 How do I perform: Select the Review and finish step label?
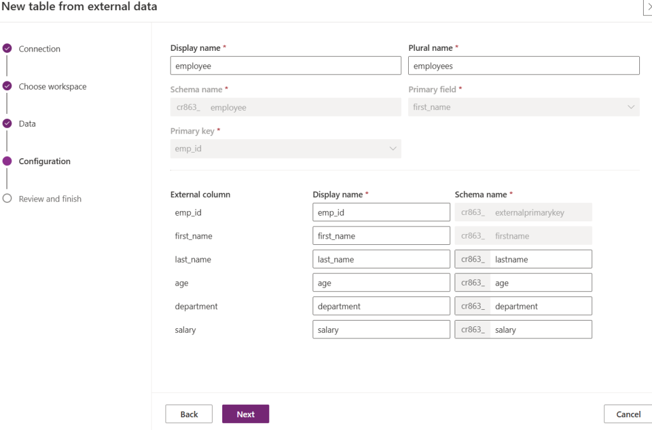50,199
